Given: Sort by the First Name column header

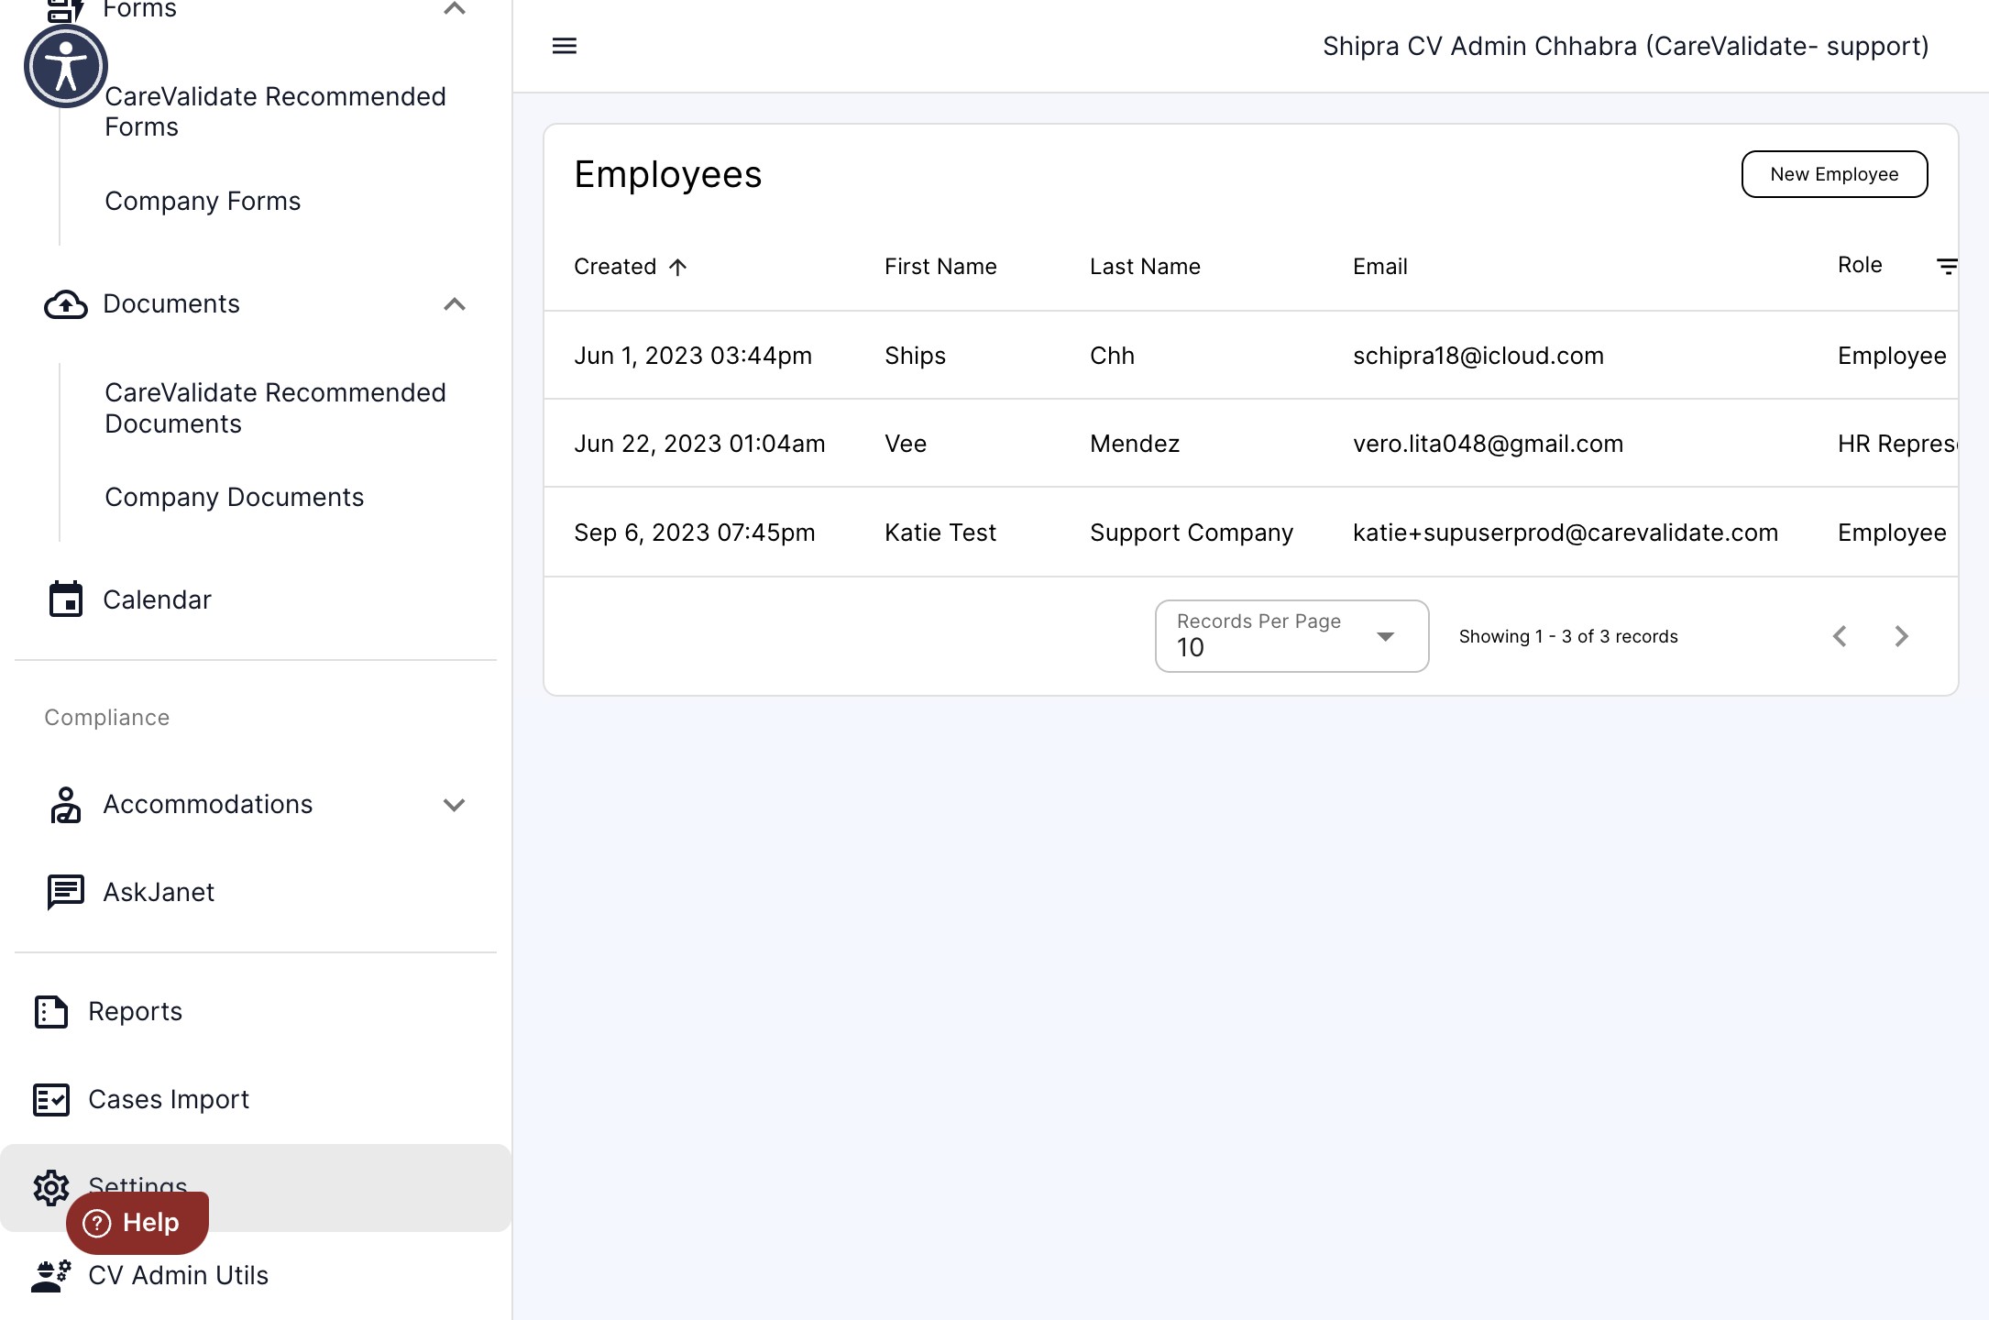Looking at the screenshot, I should [x=940, y=267].
